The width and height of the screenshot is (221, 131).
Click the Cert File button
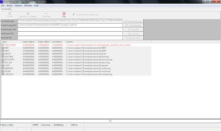click(133, 34)
